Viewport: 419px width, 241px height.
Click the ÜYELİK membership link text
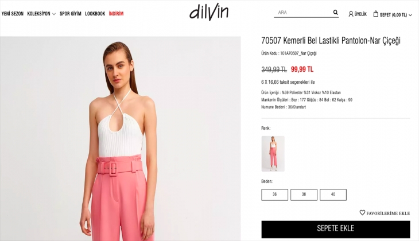tap(360, 14)
